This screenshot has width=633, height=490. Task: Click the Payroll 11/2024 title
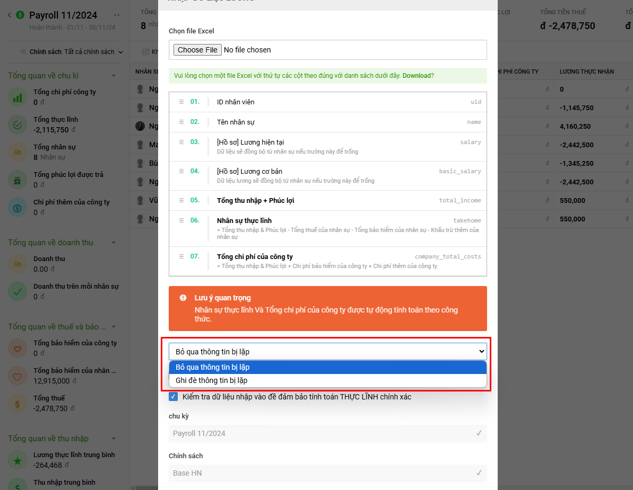(x=63, y=15)
